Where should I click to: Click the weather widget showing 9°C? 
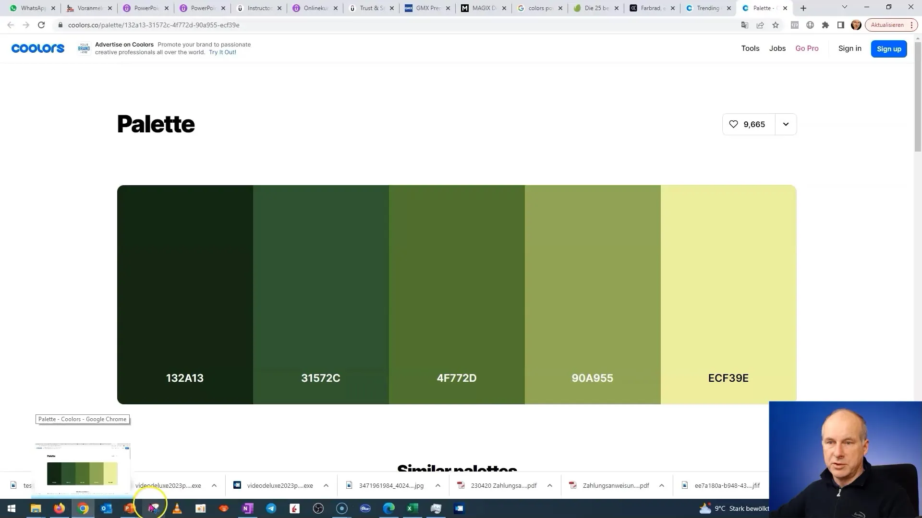734,508
